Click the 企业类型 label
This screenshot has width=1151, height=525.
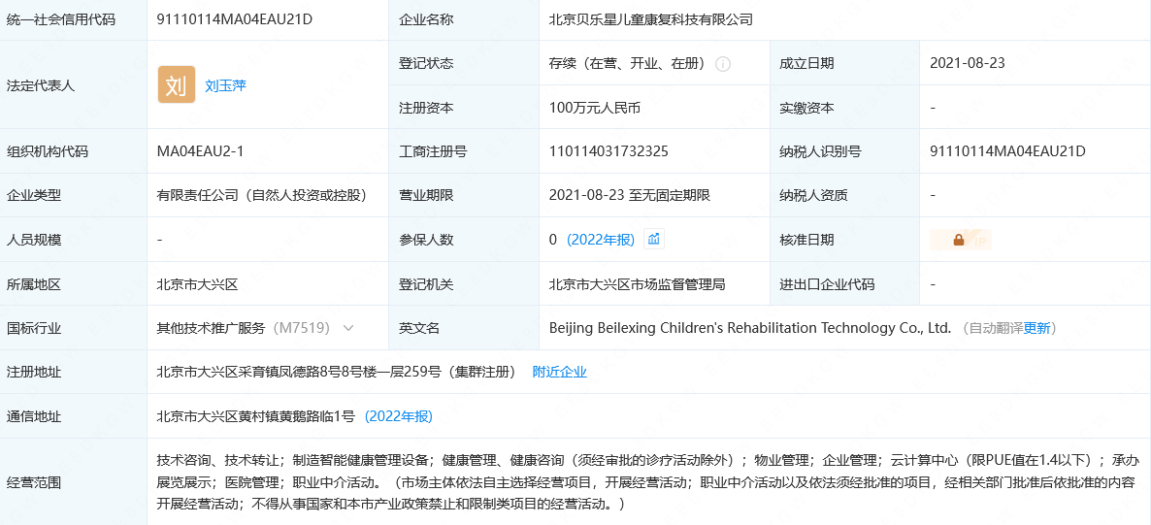click(34, 195)
